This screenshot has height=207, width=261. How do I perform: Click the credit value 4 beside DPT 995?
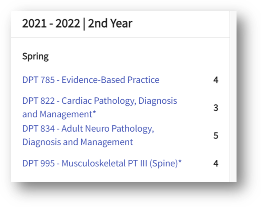click(x=216, y=164)
